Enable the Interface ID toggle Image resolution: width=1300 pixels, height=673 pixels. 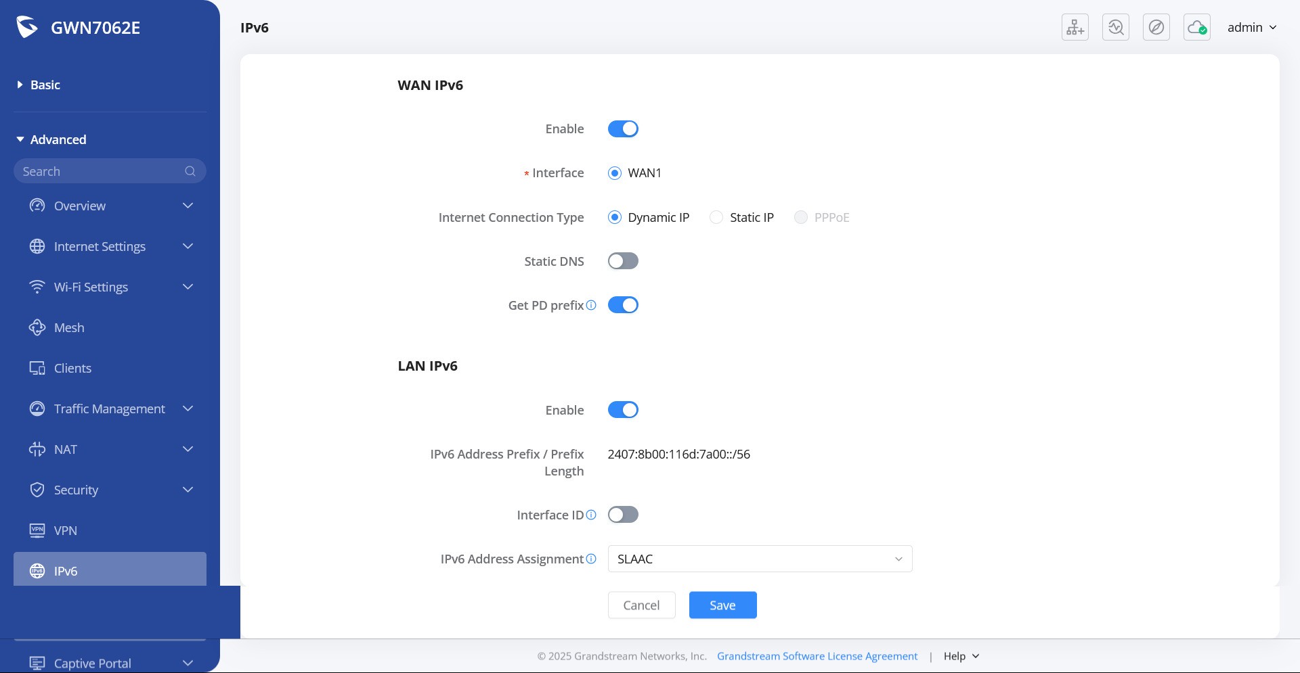tap(623, 515)
